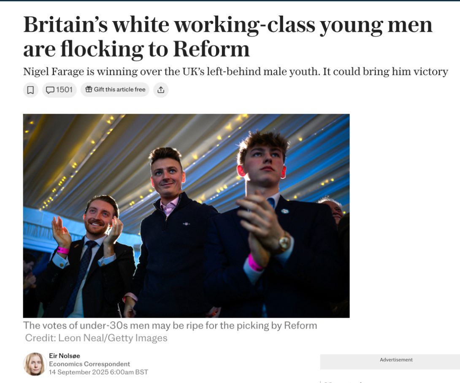This screenshot has width=460, height=383.
Task: Open Eir Nolsøe author profile link
Action: pos(64,356)
